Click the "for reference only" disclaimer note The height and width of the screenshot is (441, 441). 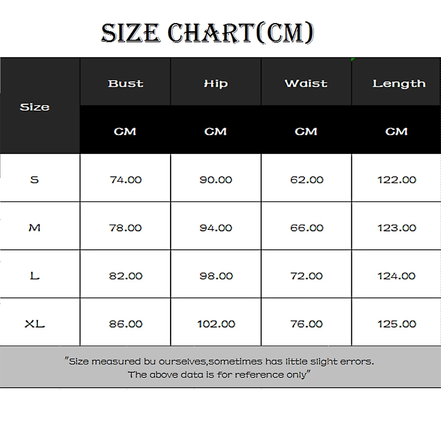(219, 375)
